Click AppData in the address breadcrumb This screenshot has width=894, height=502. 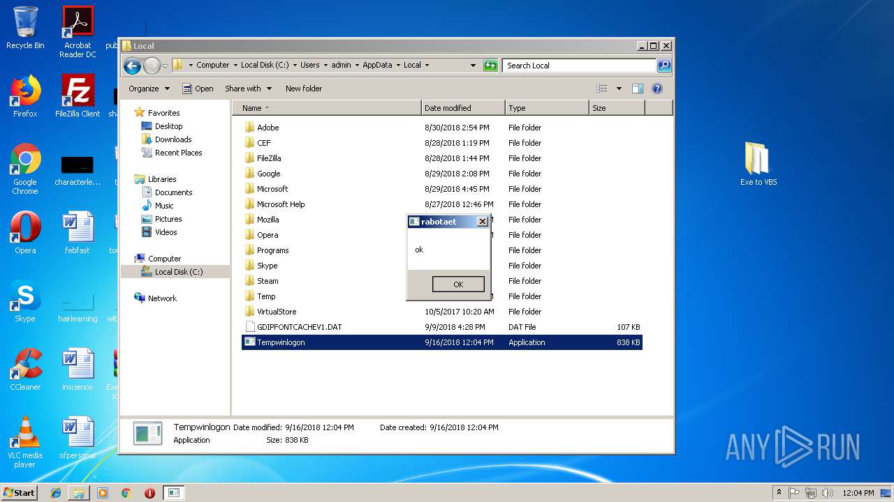[x=377, y=66]
